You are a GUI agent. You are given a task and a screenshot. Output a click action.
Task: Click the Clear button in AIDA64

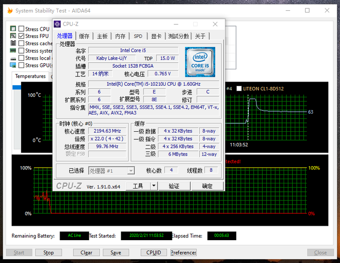(86, 252)
